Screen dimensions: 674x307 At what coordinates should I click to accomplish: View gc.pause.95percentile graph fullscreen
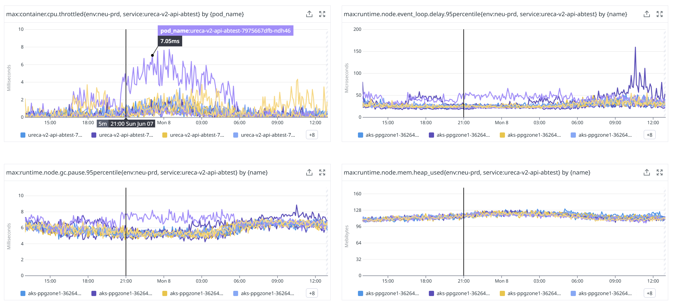coord(322,172)
